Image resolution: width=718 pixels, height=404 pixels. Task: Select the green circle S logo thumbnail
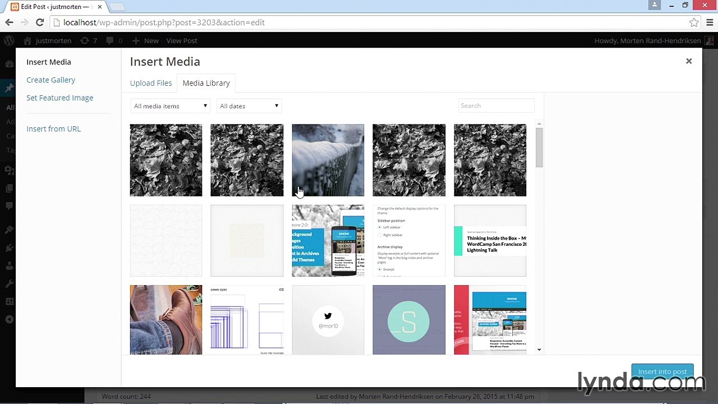click(409, 320)
